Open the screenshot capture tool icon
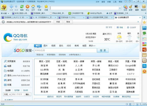This screenshot has height=106, width=147. click(136, 6)
